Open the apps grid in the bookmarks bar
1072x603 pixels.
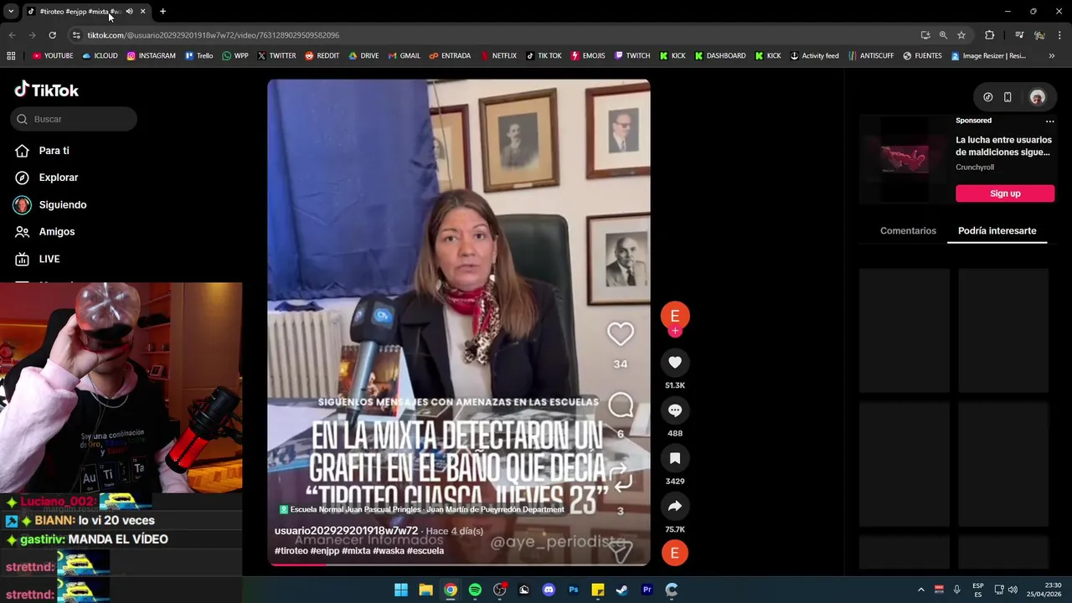pos(11,56)
